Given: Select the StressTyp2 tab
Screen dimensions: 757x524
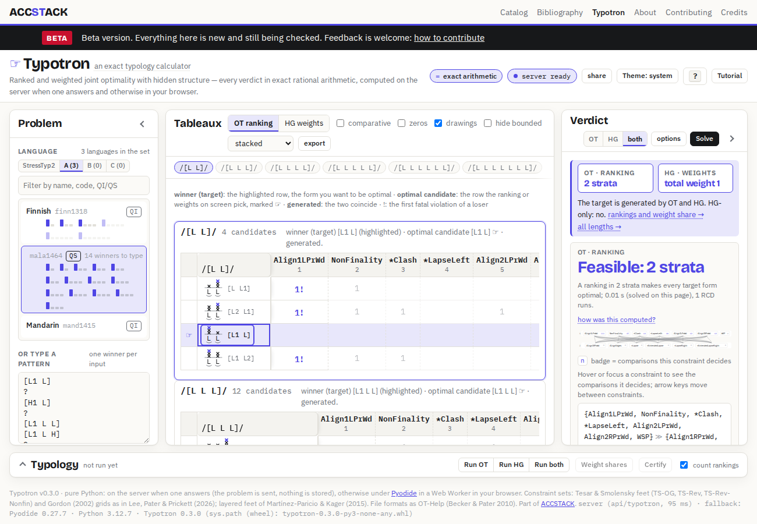Looking at the screenshot, I should click(x=39, y=166).
